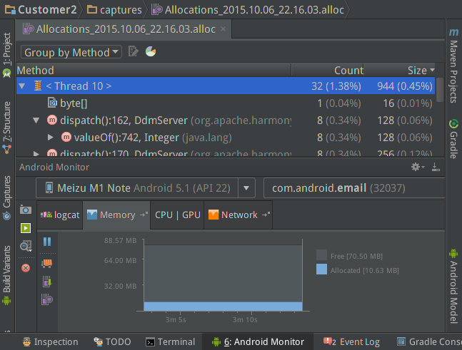Image resolution: width=462 pixels, height=350 pixels.
Task: Open the Group by Method dropdown
Action: point(71,52)
